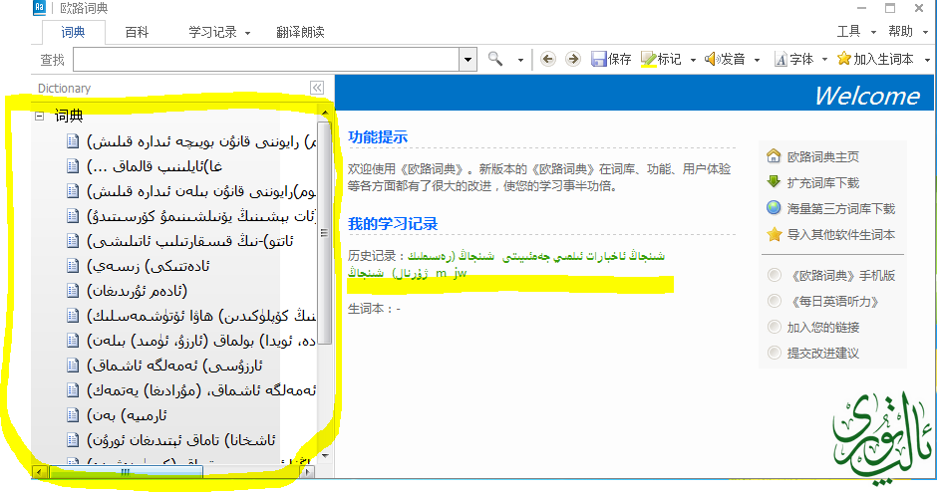Screen dimensions: 937x492
Task: Open the 扩充词库下载 link
Action: coord(822,182)
